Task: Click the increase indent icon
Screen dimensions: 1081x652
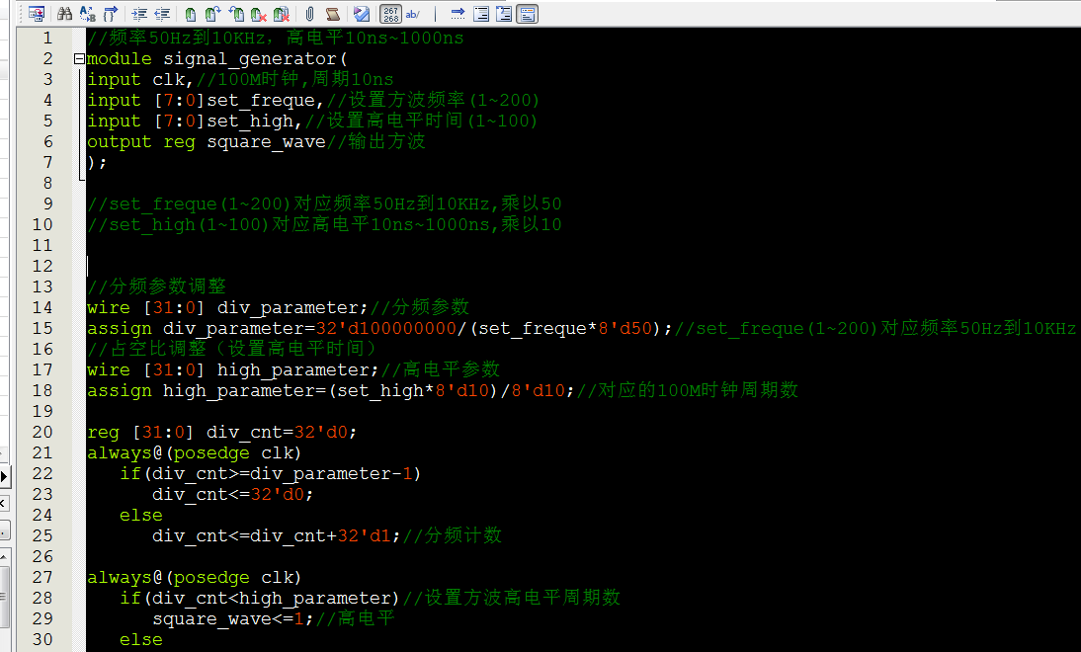Action: tap(139, 13)
